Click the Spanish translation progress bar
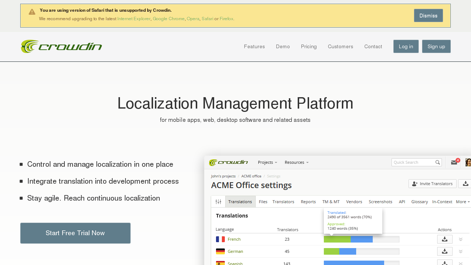471x265 pixels. [362, 263]
